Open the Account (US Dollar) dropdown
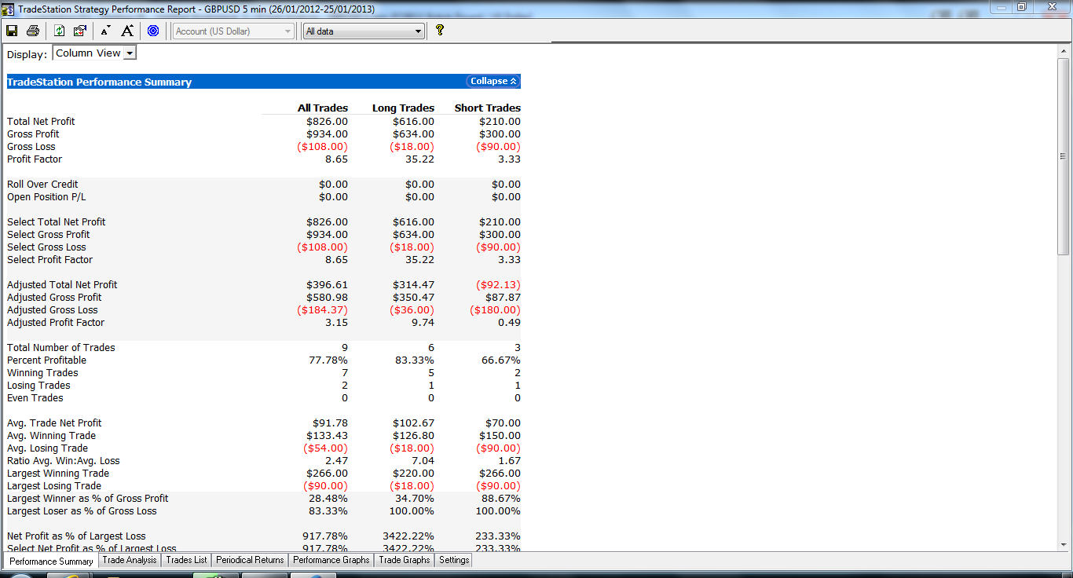Viewport: 1073px width, 578px height. [233, 31]
